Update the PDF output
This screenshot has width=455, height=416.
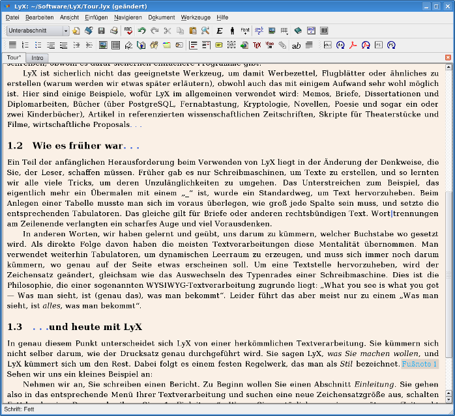point(366,45)
